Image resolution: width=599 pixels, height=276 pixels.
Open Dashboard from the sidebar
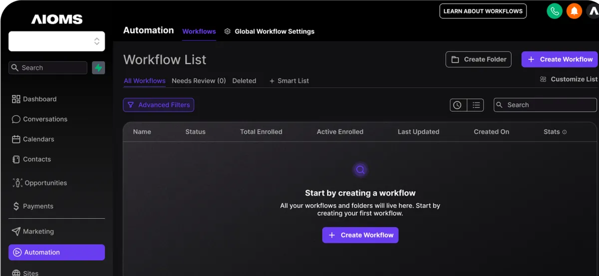pos(34,99)
